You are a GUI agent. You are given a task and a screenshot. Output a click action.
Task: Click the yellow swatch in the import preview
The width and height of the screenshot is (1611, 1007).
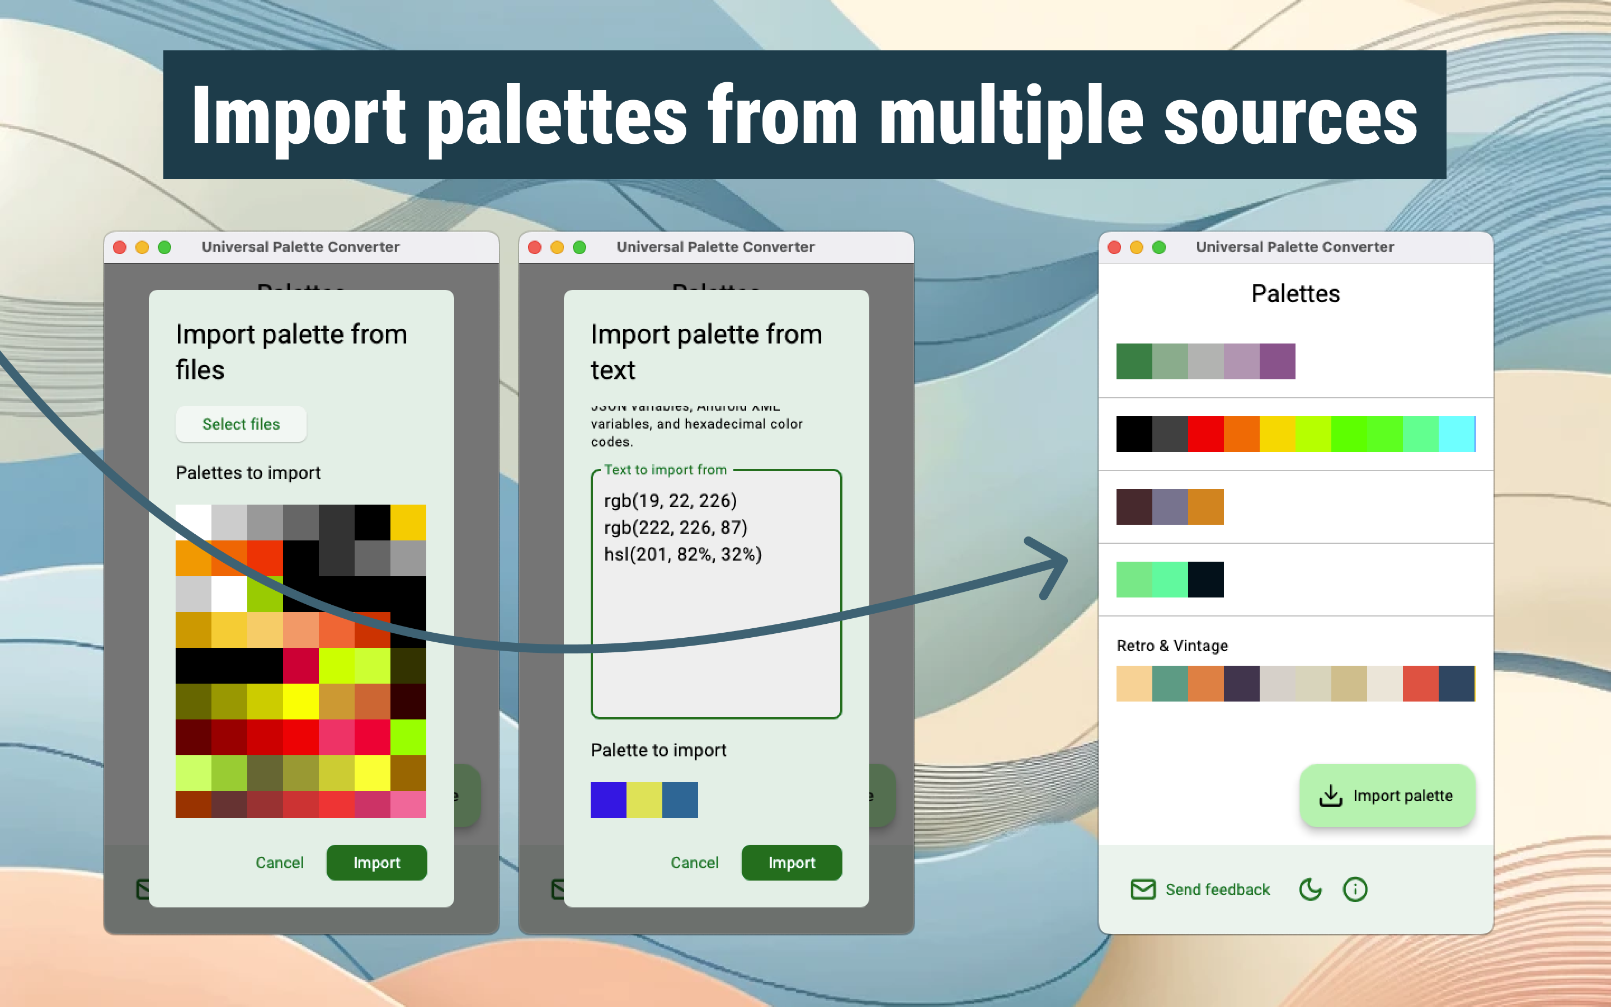tap(644, 800)
